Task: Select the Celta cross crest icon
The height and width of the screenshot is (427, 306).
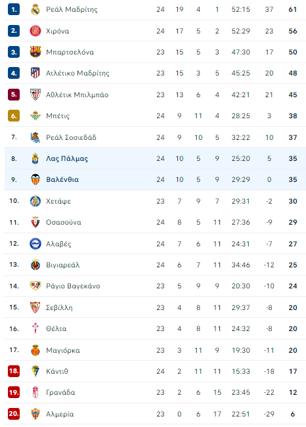Action: 35,328
